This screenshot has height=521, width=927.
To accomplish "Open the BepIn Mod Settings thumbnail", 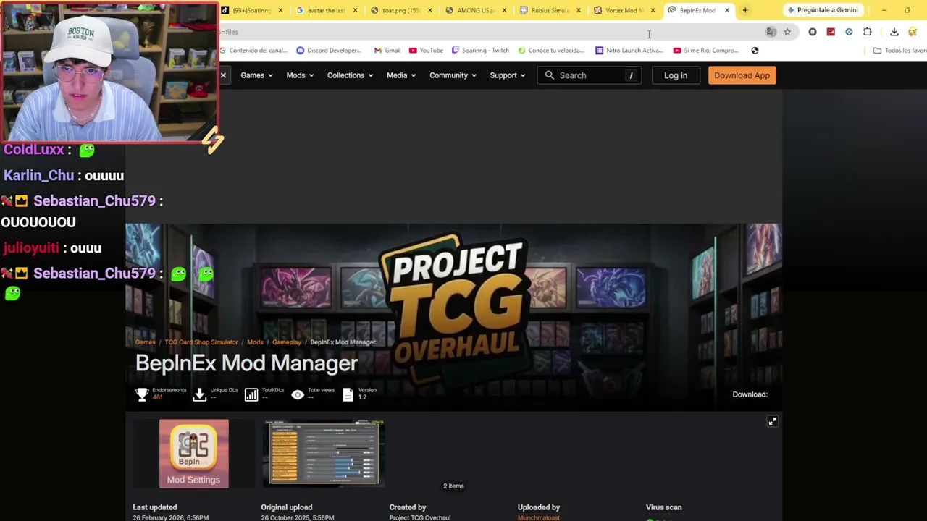I will (x=193, y=454).
